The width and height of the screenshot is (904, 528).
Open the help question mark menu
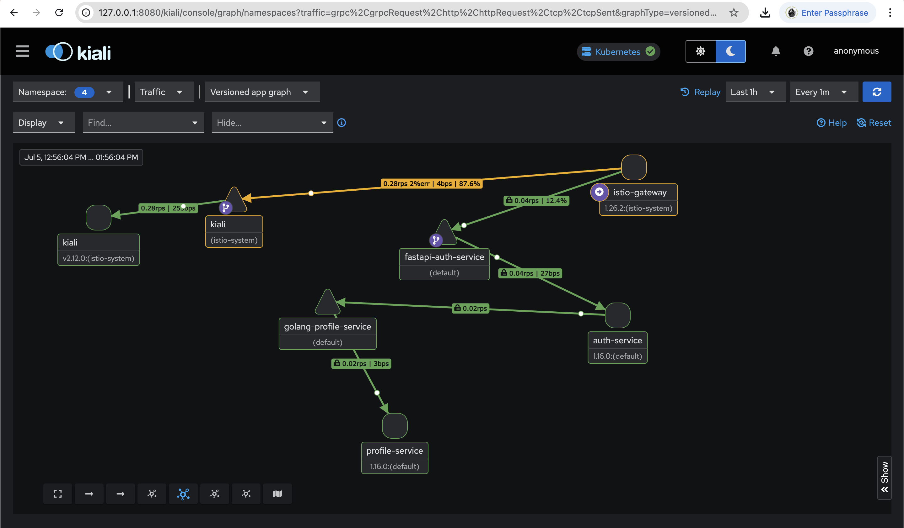[x=808, y=51]
